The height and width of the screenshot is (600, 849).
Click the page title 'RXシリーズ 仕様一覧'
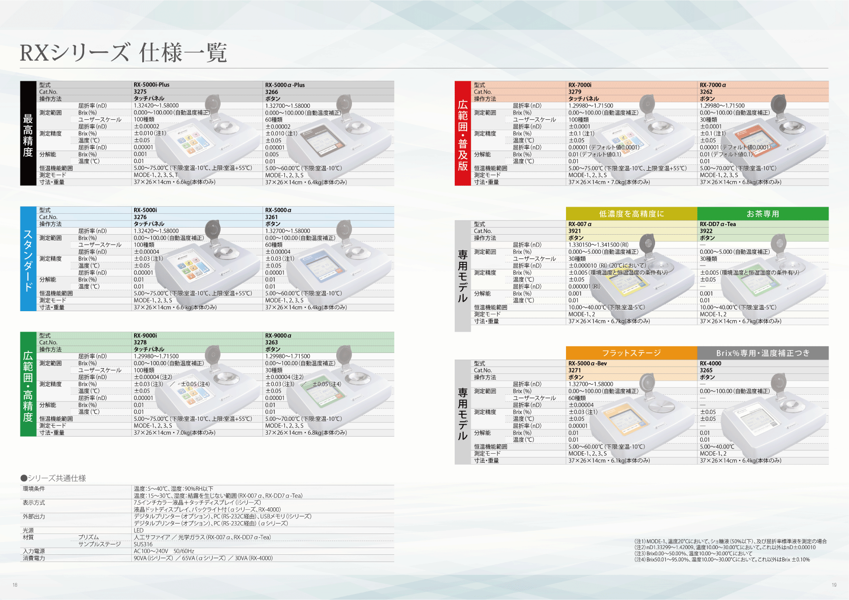(x=123, y=52)
